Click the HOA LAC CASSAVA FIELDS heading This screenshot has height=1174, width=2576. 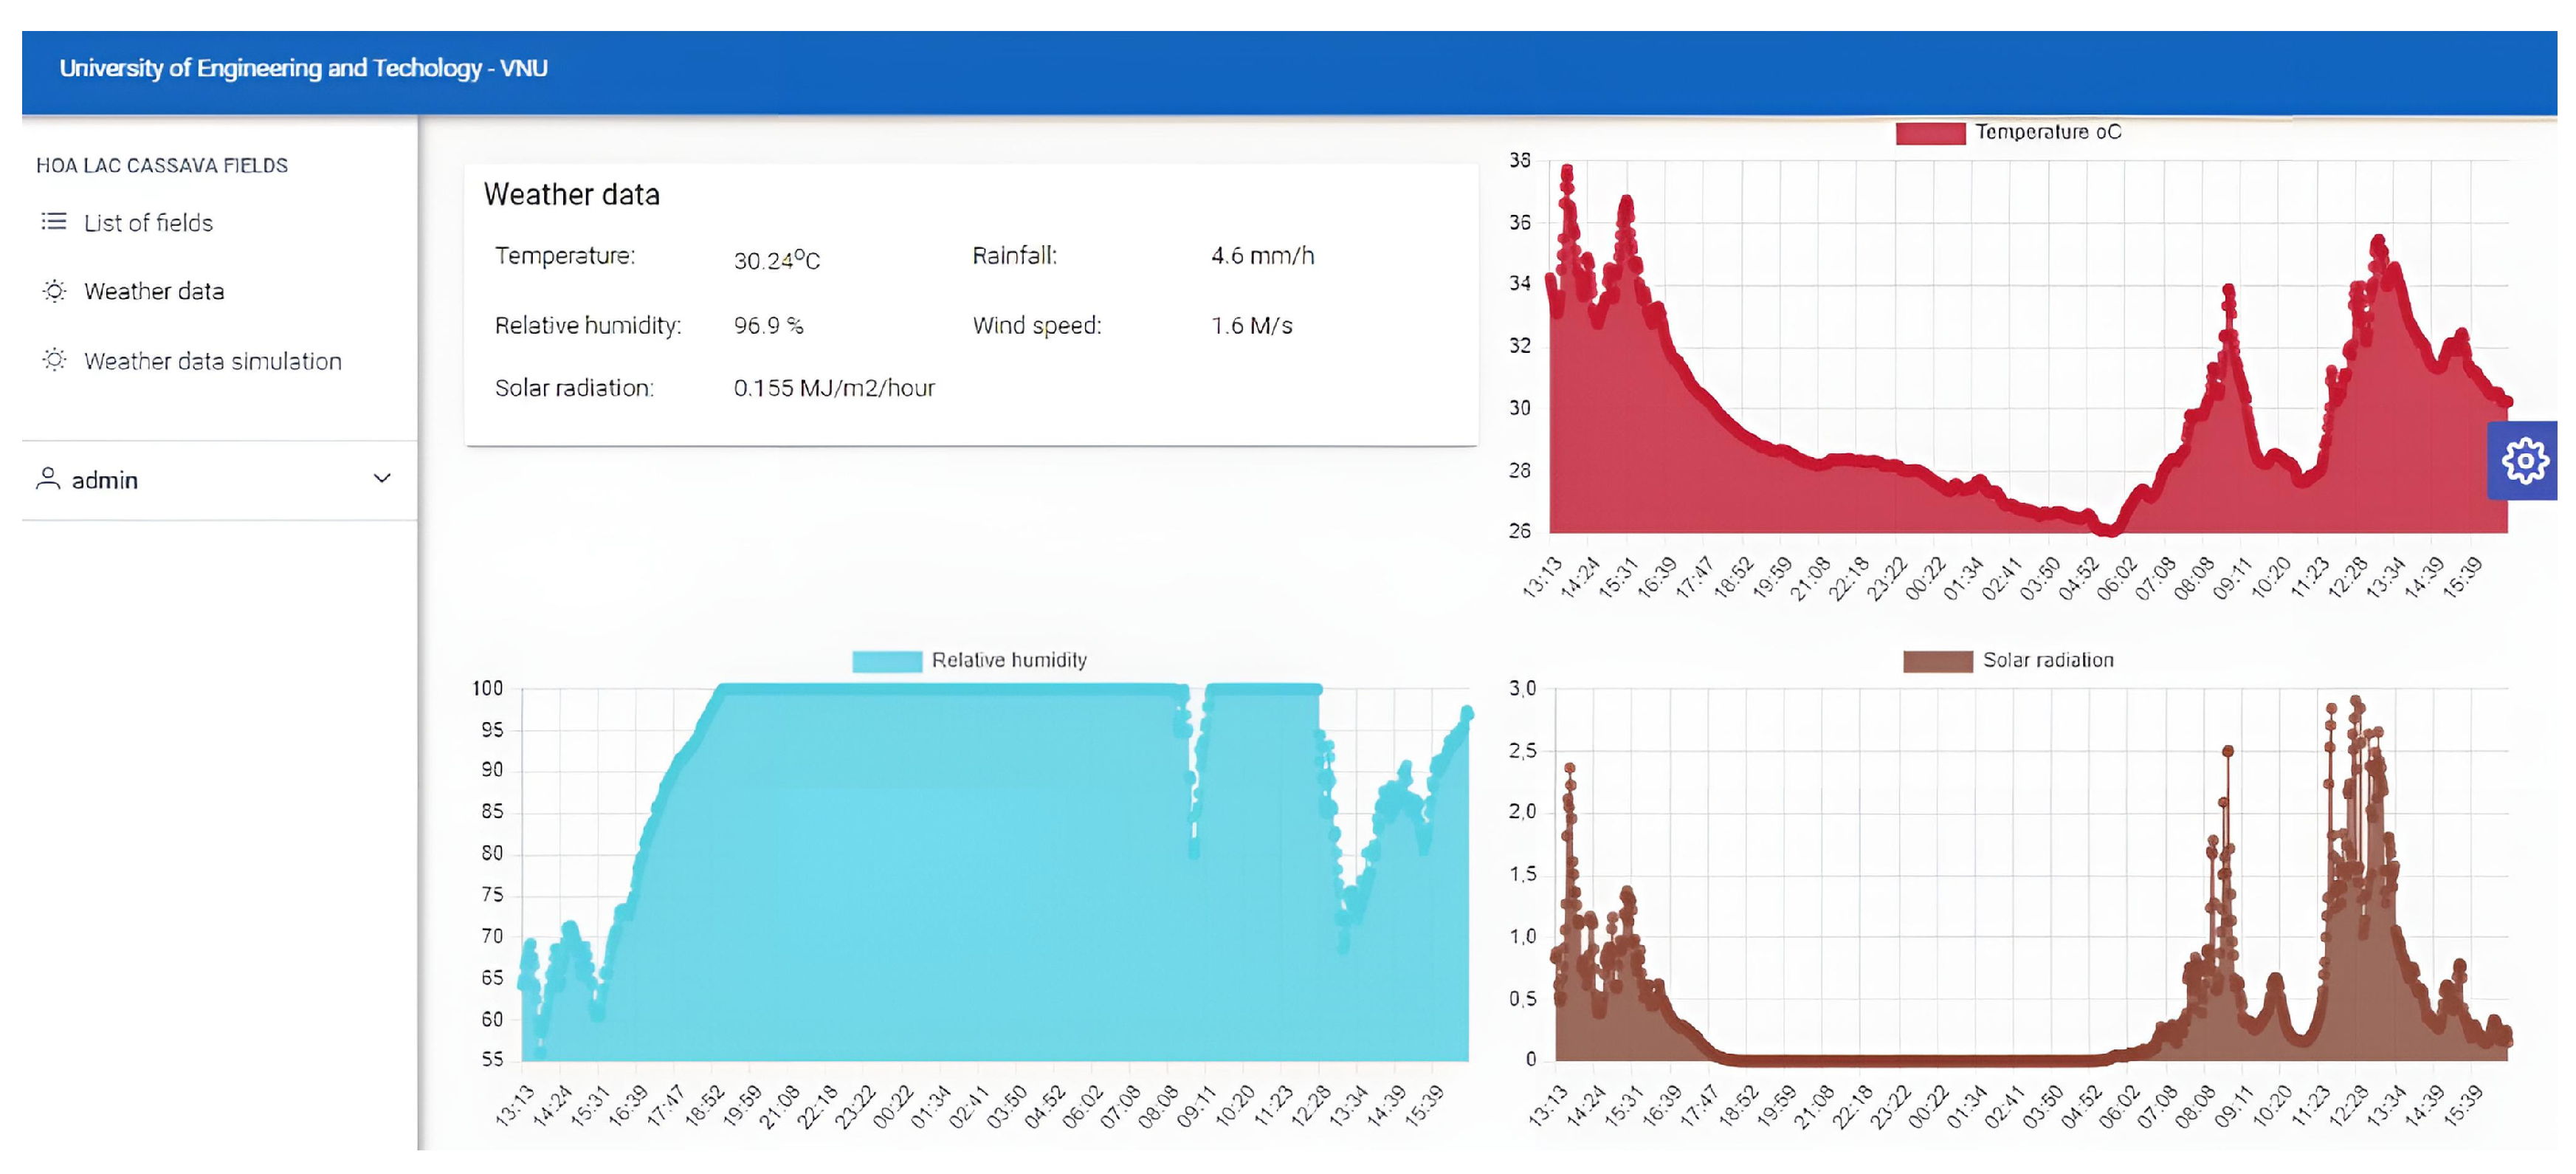point(162,165)
